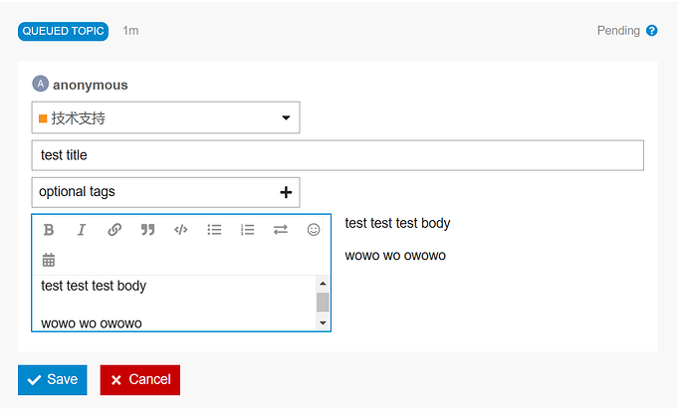Screen dimensions: 687x414
Task: Click the 1m timestamp
Action: [130, 31]
